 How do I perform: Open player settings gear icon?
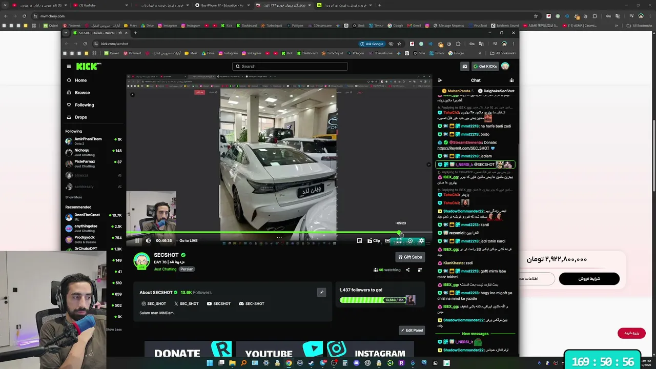click(x=421, y=240)
